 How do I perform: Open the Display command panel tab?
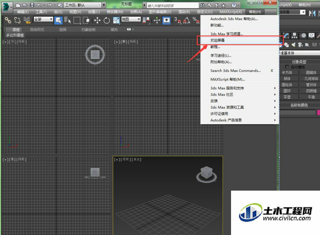coord(311,36)
